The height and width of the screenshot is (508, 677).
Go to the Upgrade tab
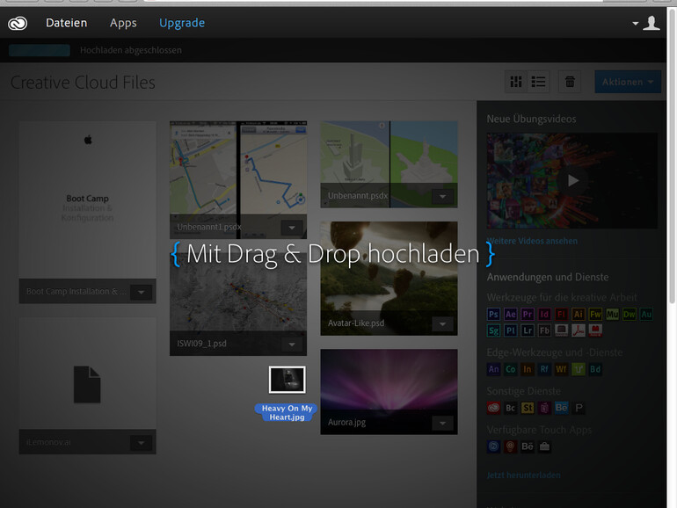click(x=182, y=23)
